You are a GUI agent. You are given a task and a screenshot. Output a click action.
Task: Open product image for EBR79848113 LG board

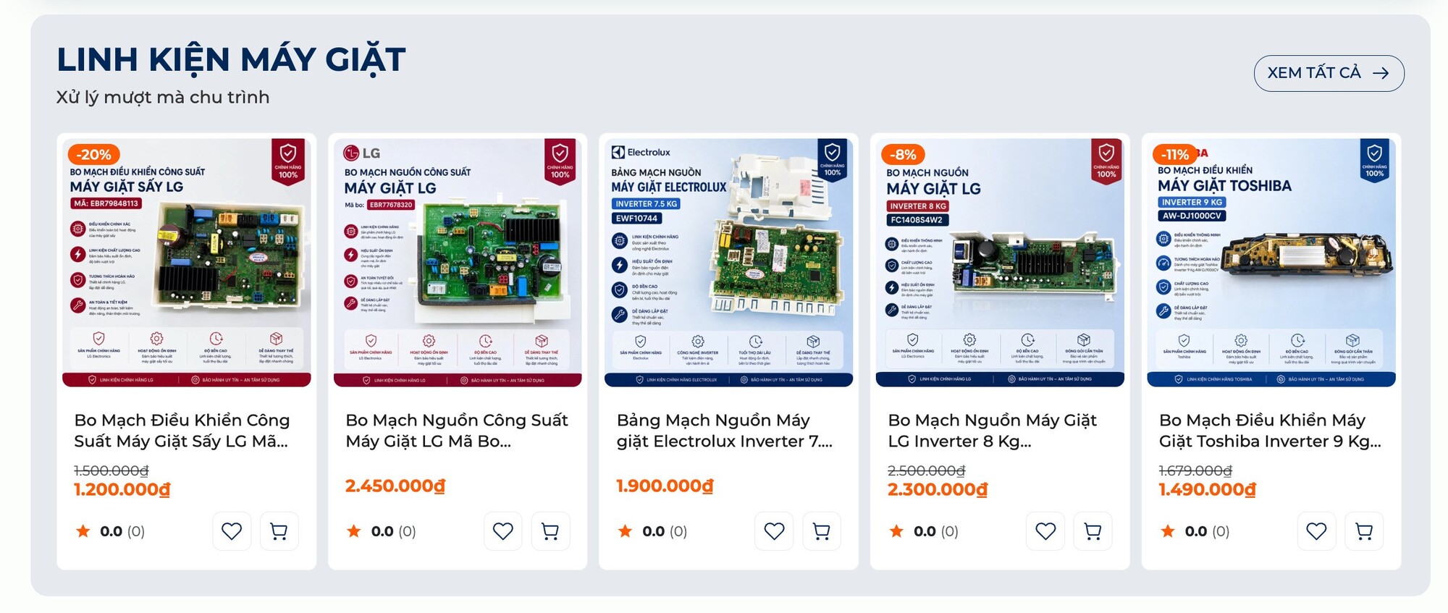pyautogui.click(x=187, y=263)
